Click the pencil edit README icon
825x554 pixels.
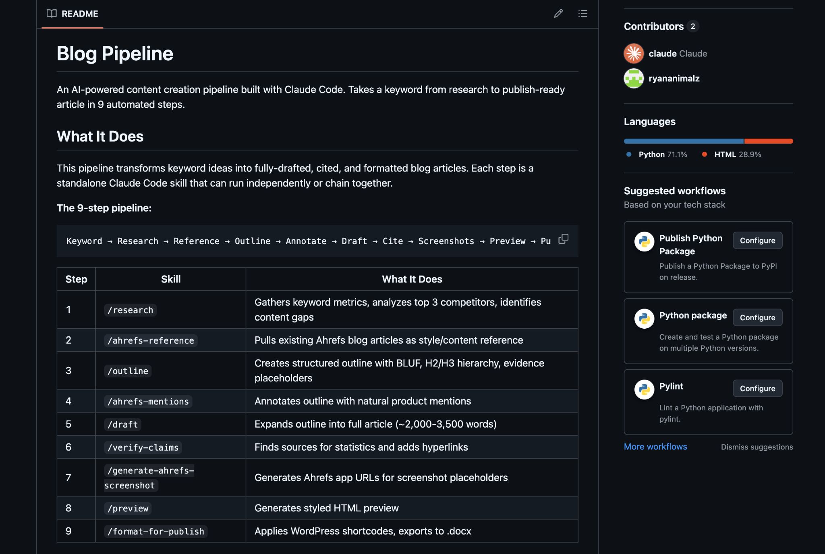coord(558,14)
